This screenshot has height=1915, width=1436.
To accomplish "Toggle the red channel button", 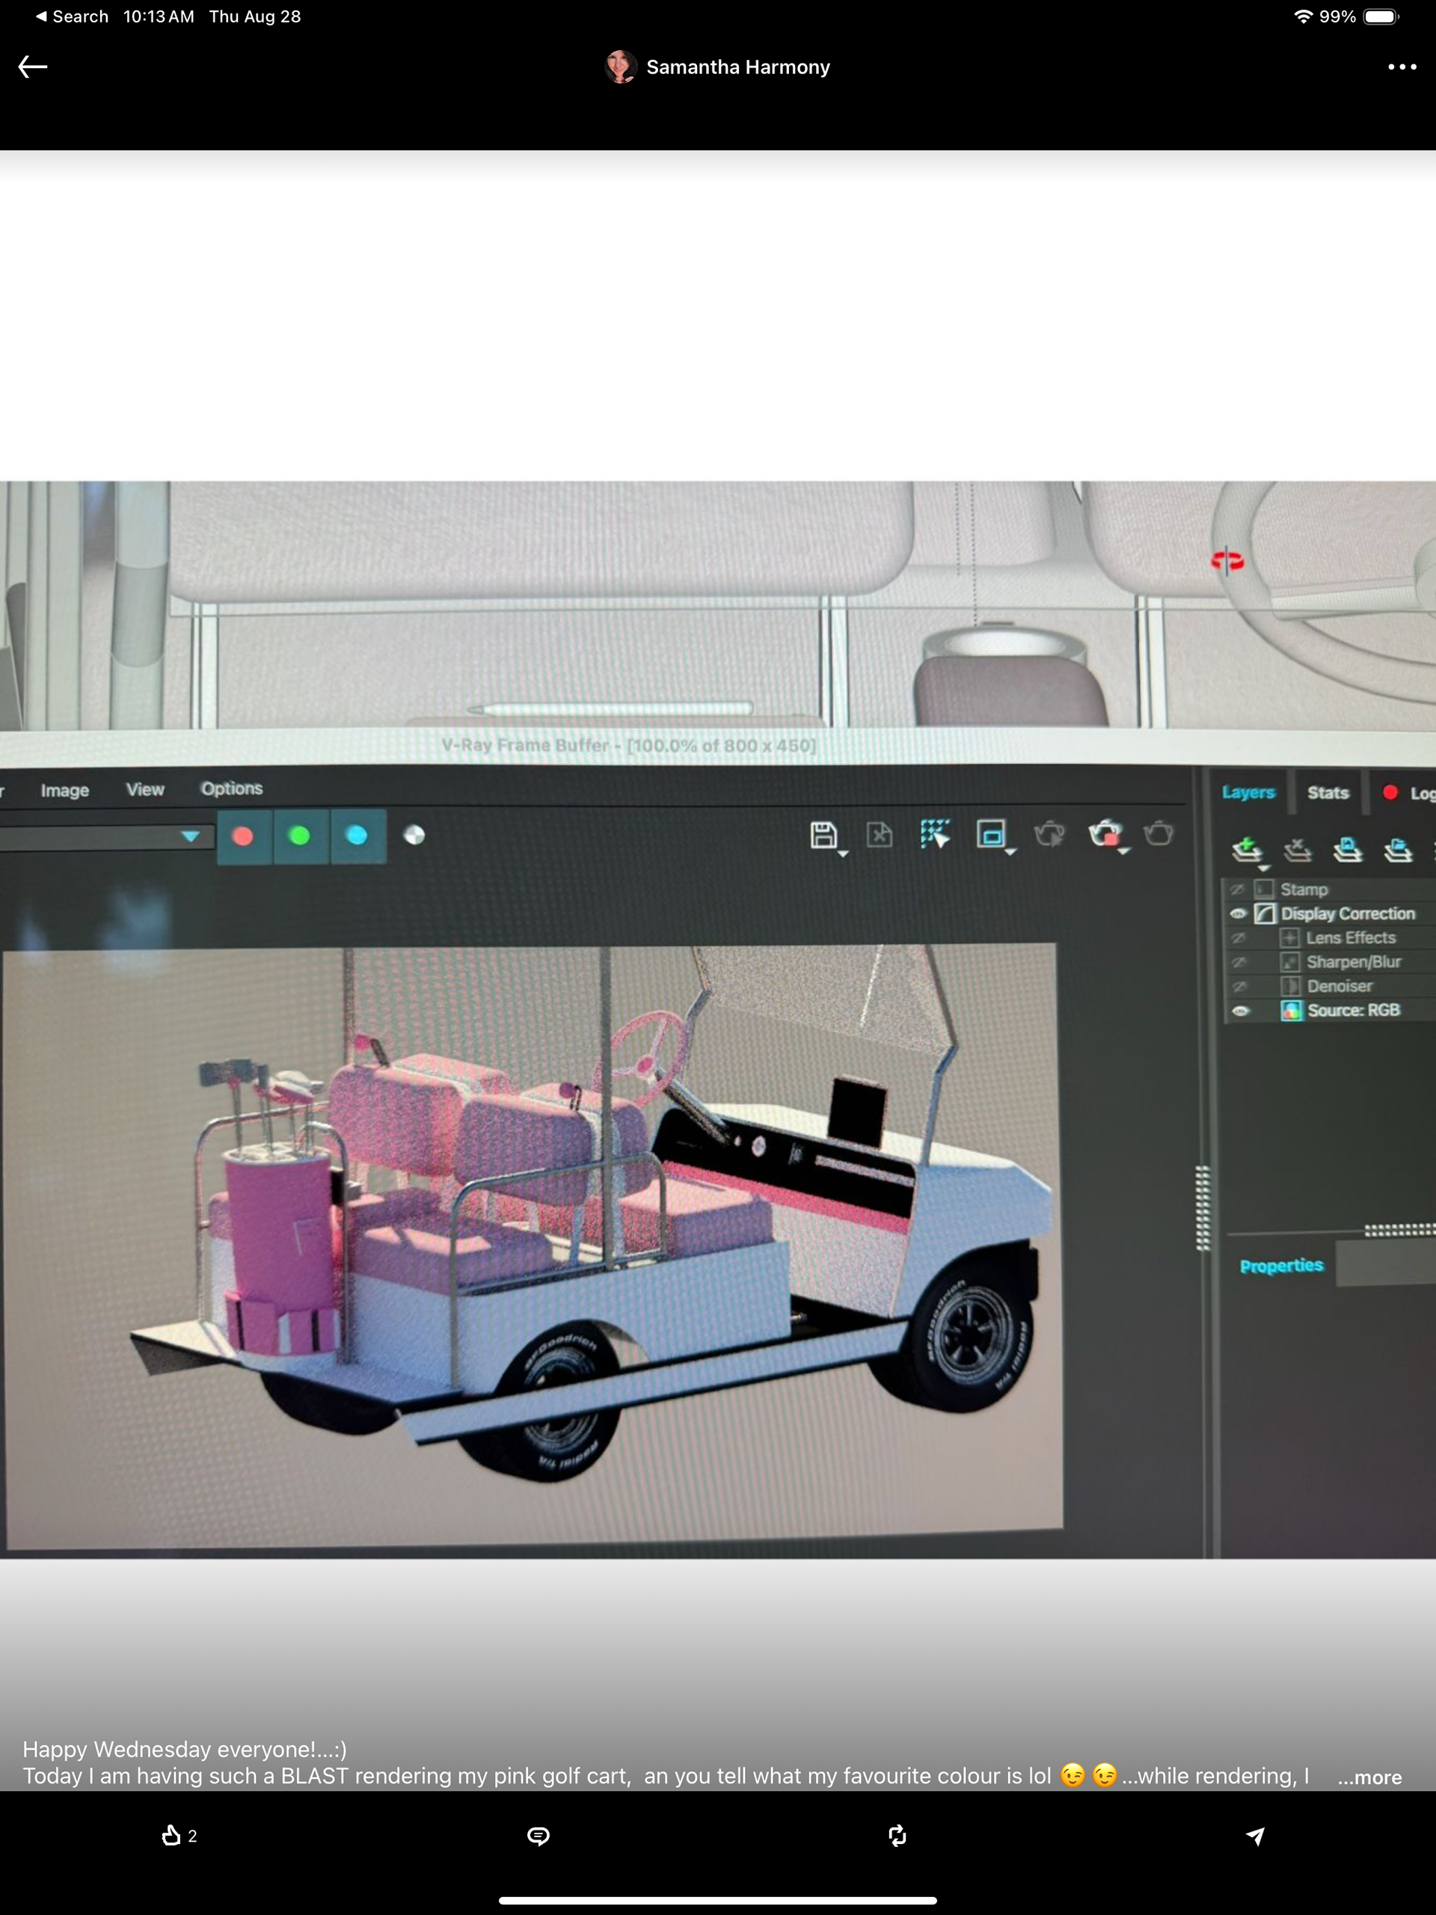I will pyautogui.click(x=243, y=836).
